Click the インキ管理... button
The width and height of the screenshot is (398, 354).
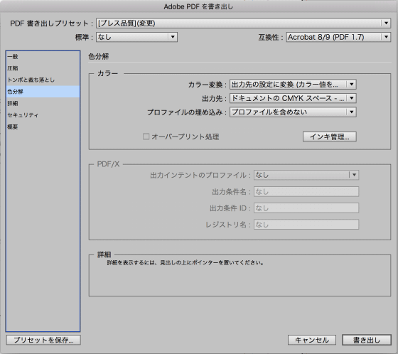coord(330,136)
